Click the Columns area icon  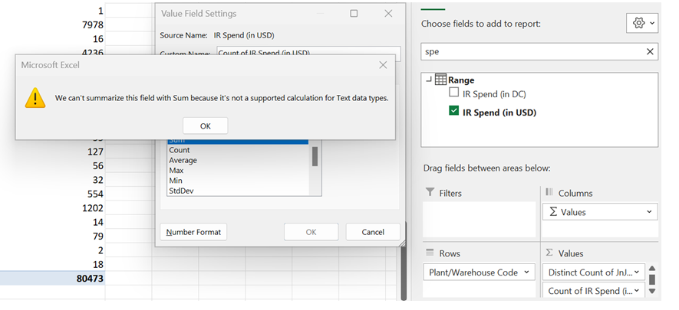(549, 192)
